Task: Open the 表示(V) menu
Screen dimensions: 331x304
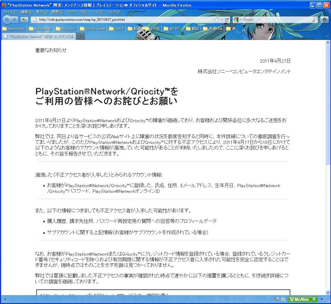Action: tap(42, 12)
